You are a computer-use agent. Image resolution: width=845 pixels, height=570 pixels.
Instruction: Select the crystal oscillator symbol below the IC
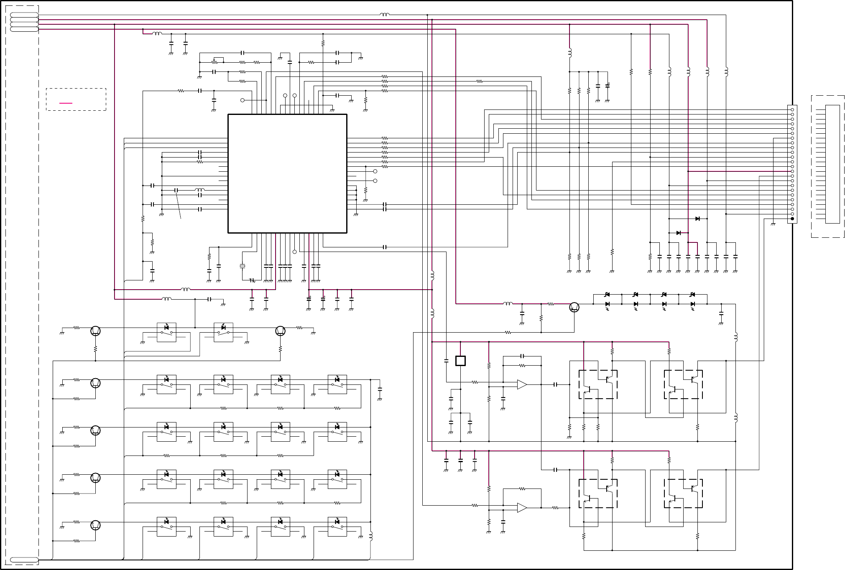point(242,266)
